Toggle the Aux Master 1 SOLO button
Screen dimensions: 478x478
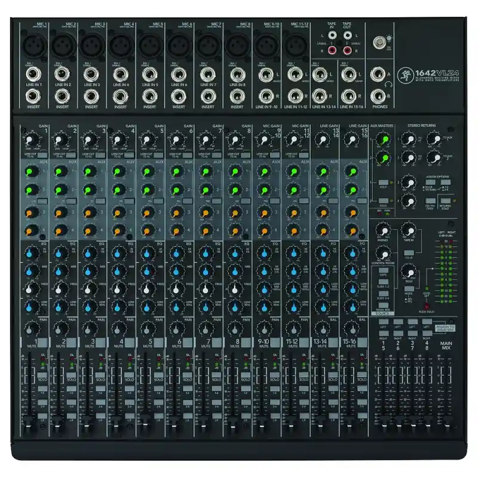383,182
